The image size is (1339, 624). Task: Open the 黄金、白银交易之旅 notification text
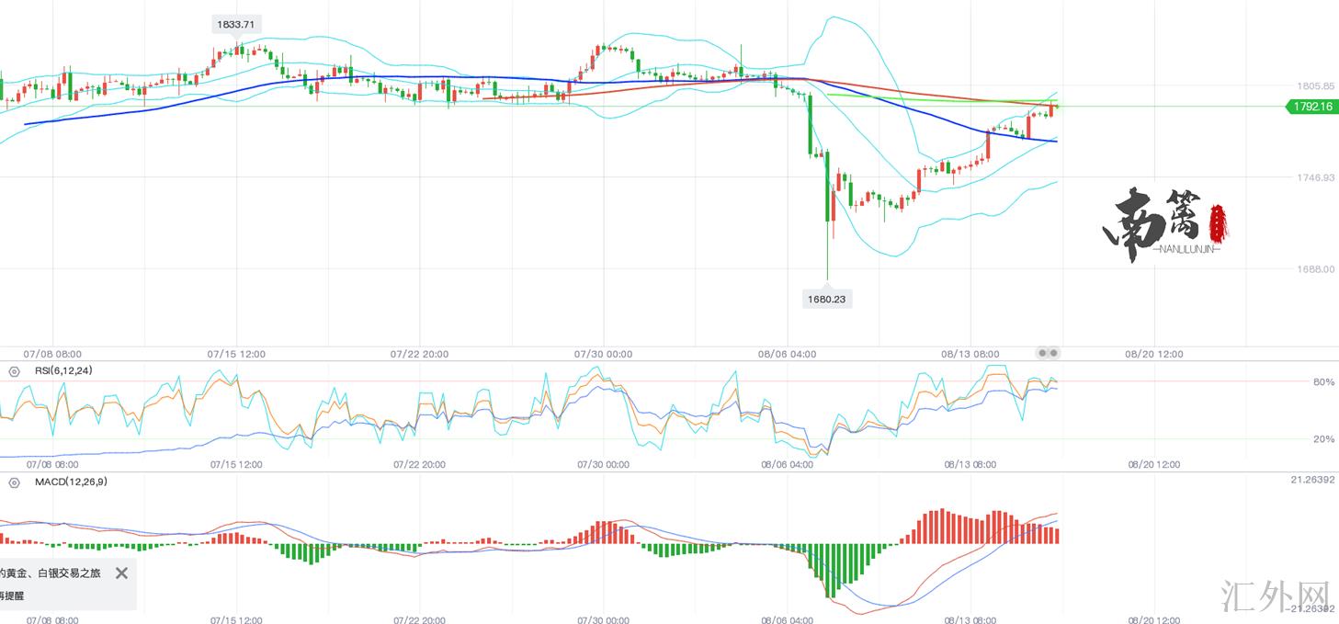tap(51, 573)
